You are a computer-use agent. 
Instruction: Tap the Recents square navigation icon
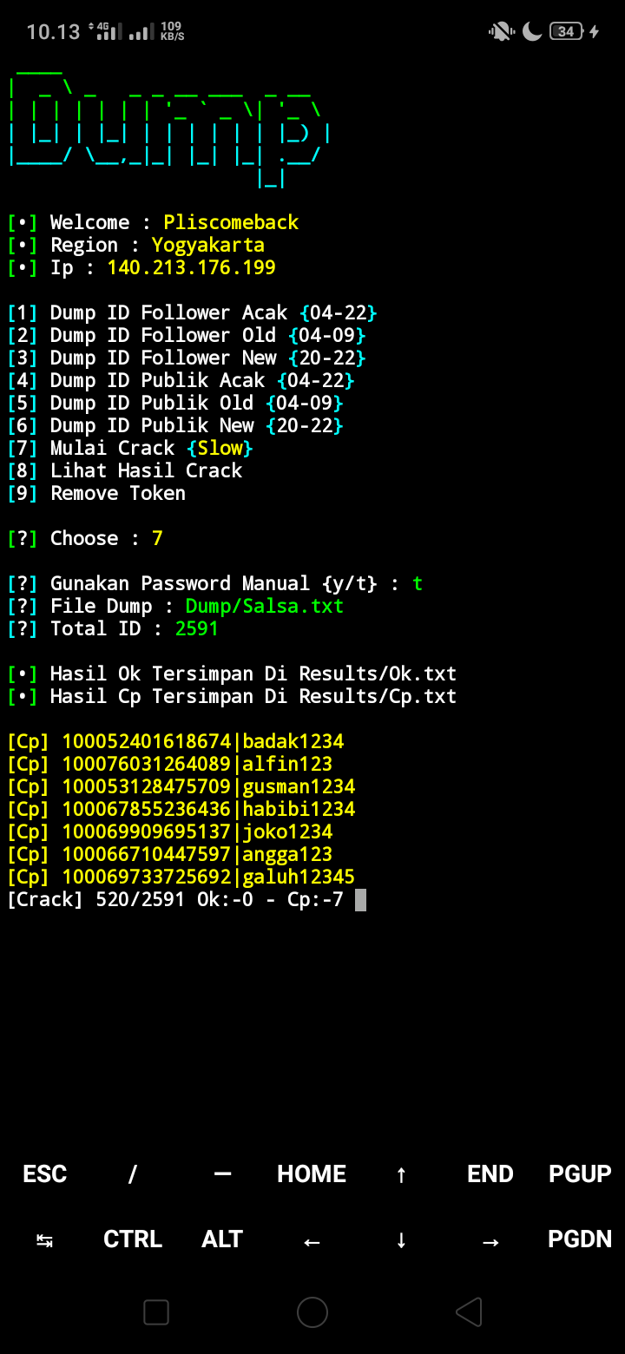[156, 1312]
